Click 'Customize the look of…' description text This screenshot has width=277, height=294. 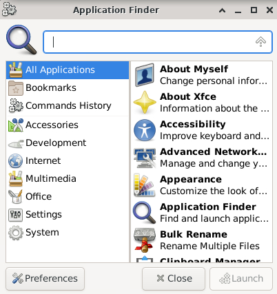tap(214, 191)
